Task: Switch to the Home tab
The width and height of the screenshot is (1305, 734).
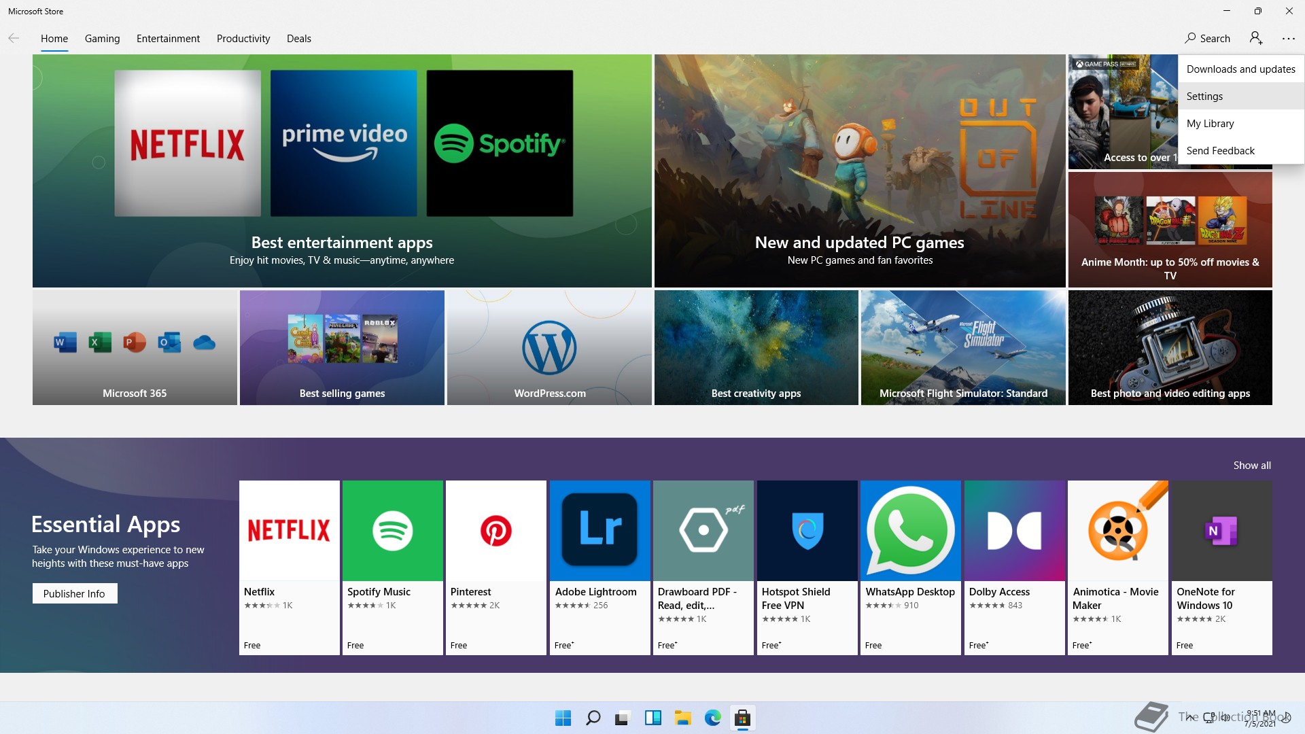Action: [x=54, y=39]
